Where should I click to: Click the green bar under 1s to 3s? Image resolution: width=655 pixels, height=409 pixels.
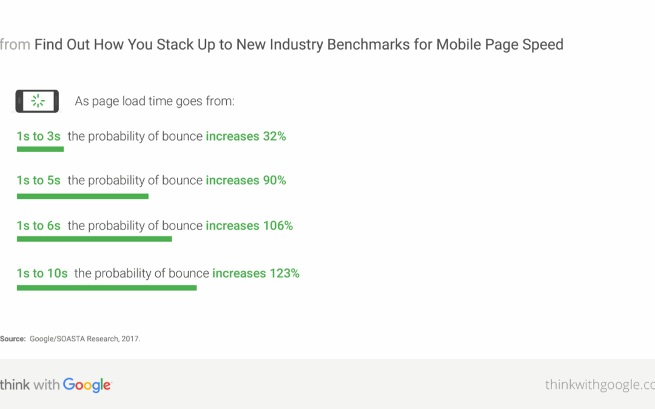pos(40,150)
